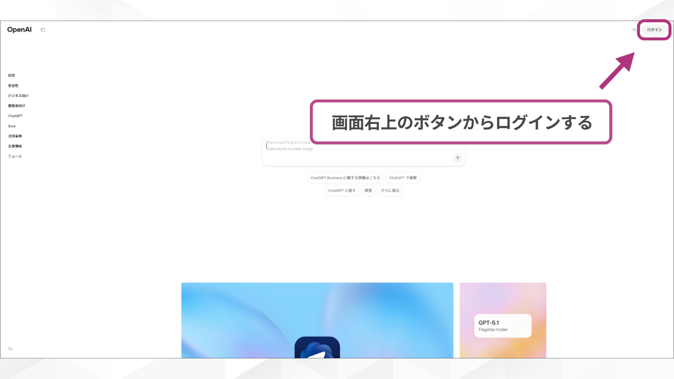This screenshot has width=674, height=379.
Task: Open the GPT-5.1 Flagship model card
Action: (x=502, y=325)
